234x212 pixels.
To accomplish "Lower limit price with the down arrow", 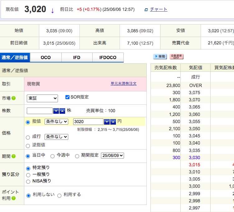I will pos(107,122).
